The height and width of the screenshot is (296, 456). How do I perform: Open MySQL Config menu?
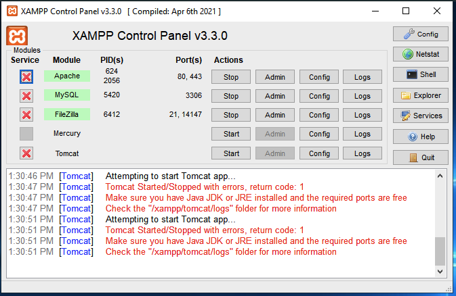coord(319,96)
